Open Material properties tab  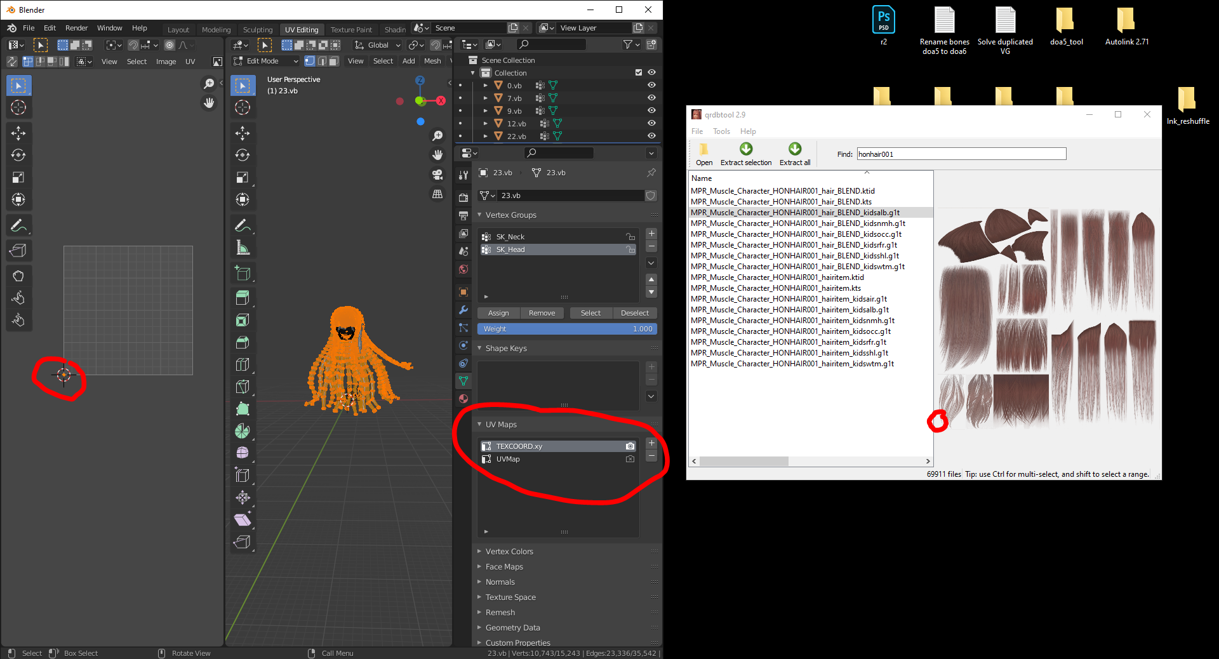coord(463,399)
